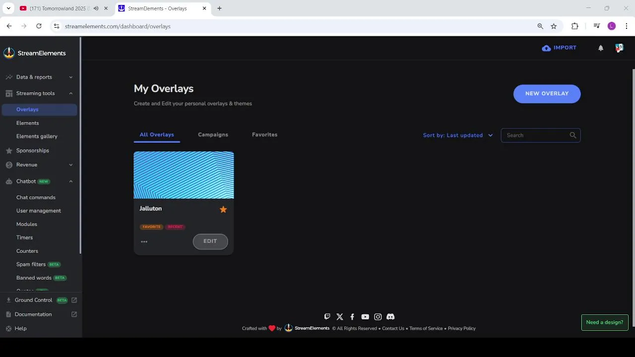
Task: Click the search magnifier icon
Action: point(573,135)
